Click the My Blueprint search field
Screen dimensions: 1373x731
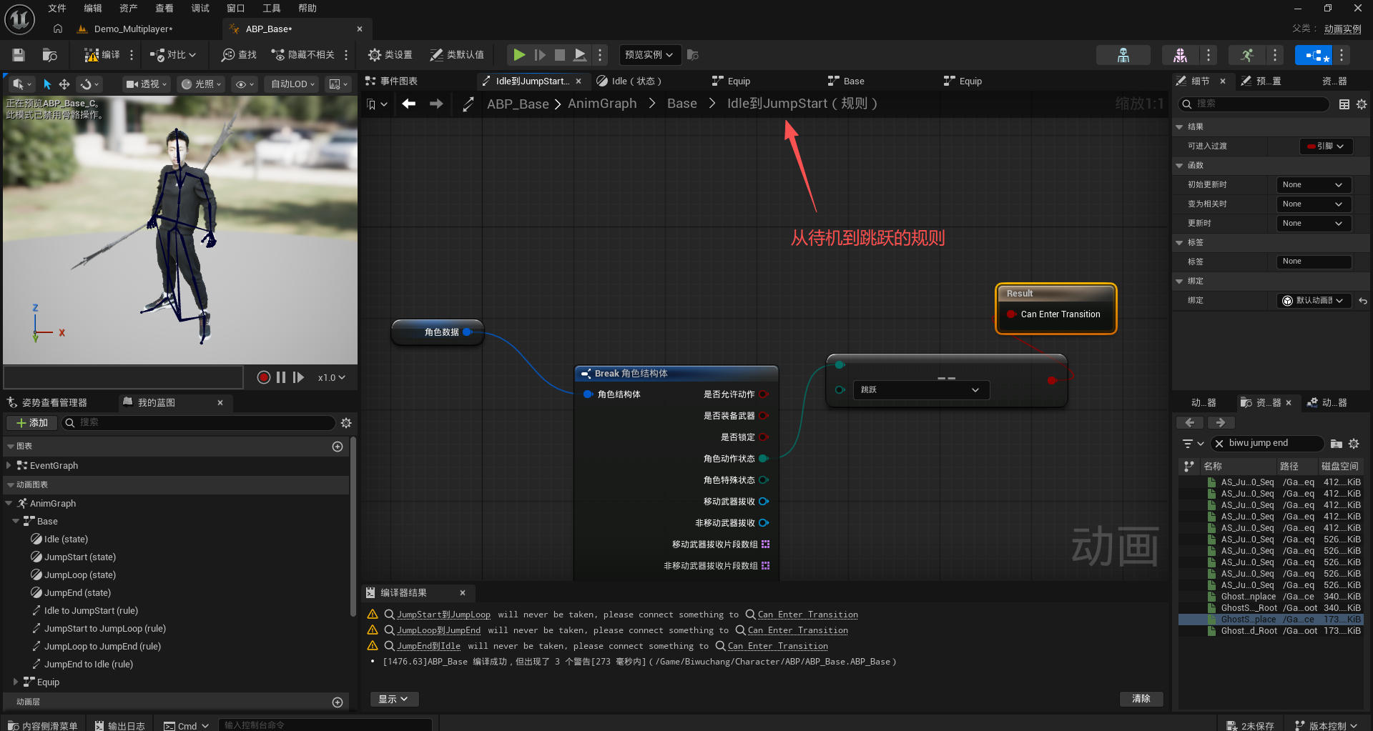tap(199, 423)
